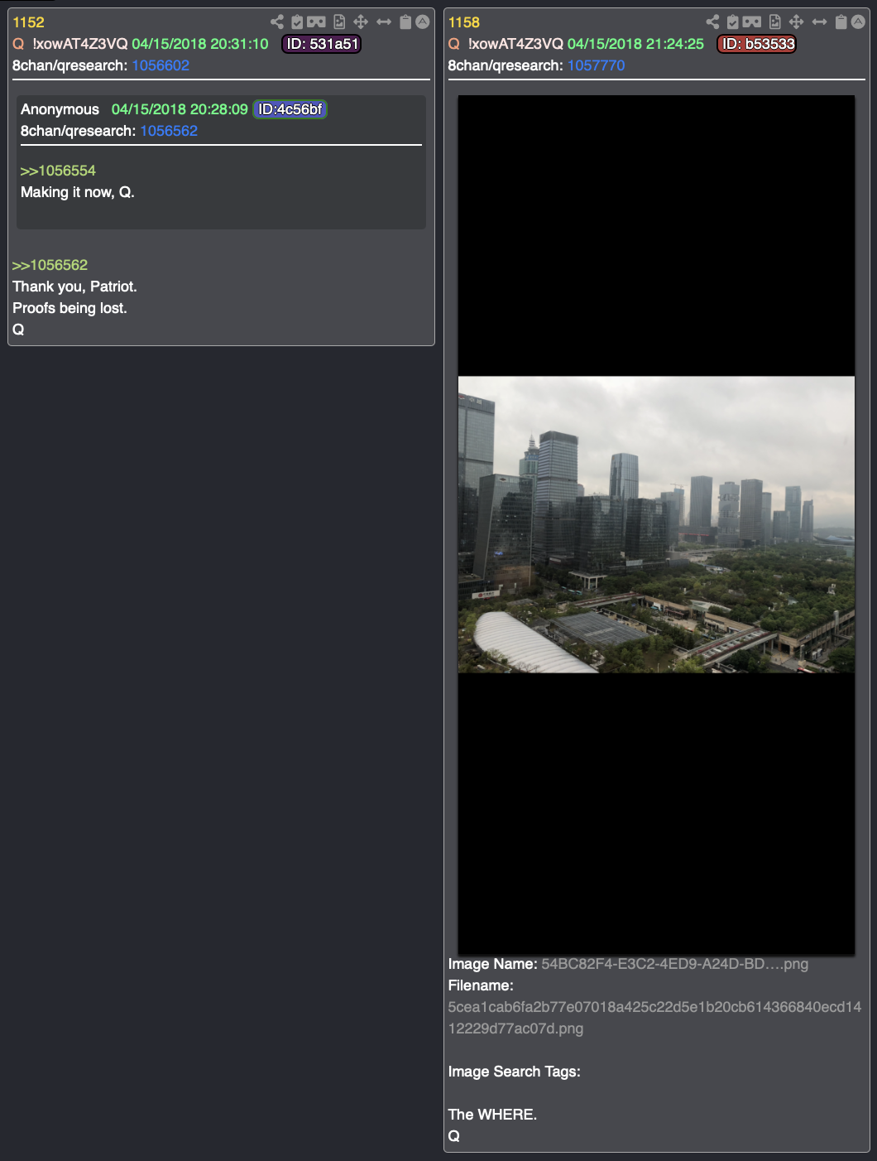Click the clipboard-check icon on post 1158
The height and width of the screenshot is (1161, 877).
[x=732, y=22]
